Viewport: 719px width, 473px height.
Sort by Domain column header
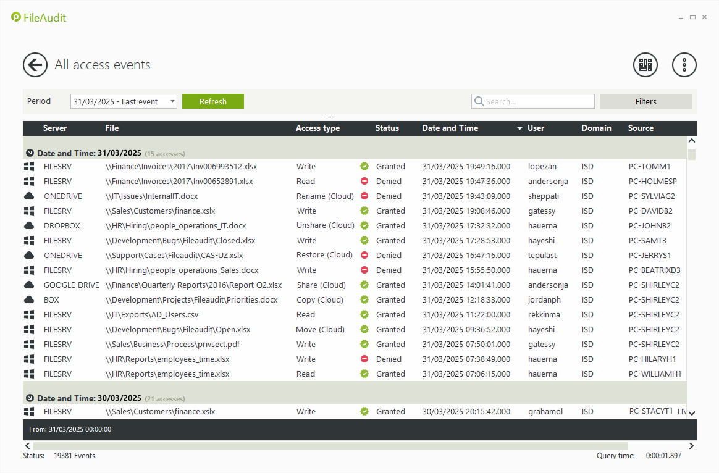coord(596,128)
